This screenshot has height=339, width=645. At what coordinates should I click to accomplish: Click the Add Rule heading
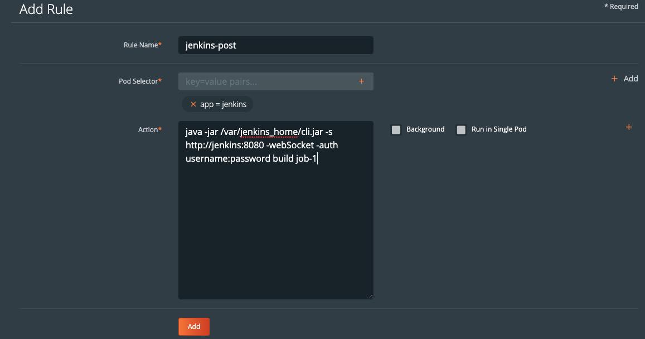pos(46,9)
